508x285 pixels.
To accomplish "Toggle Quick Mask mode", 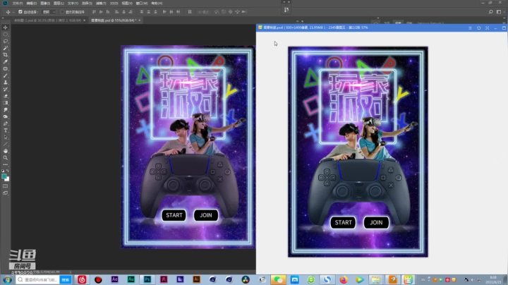I will [x=6, y=186].
